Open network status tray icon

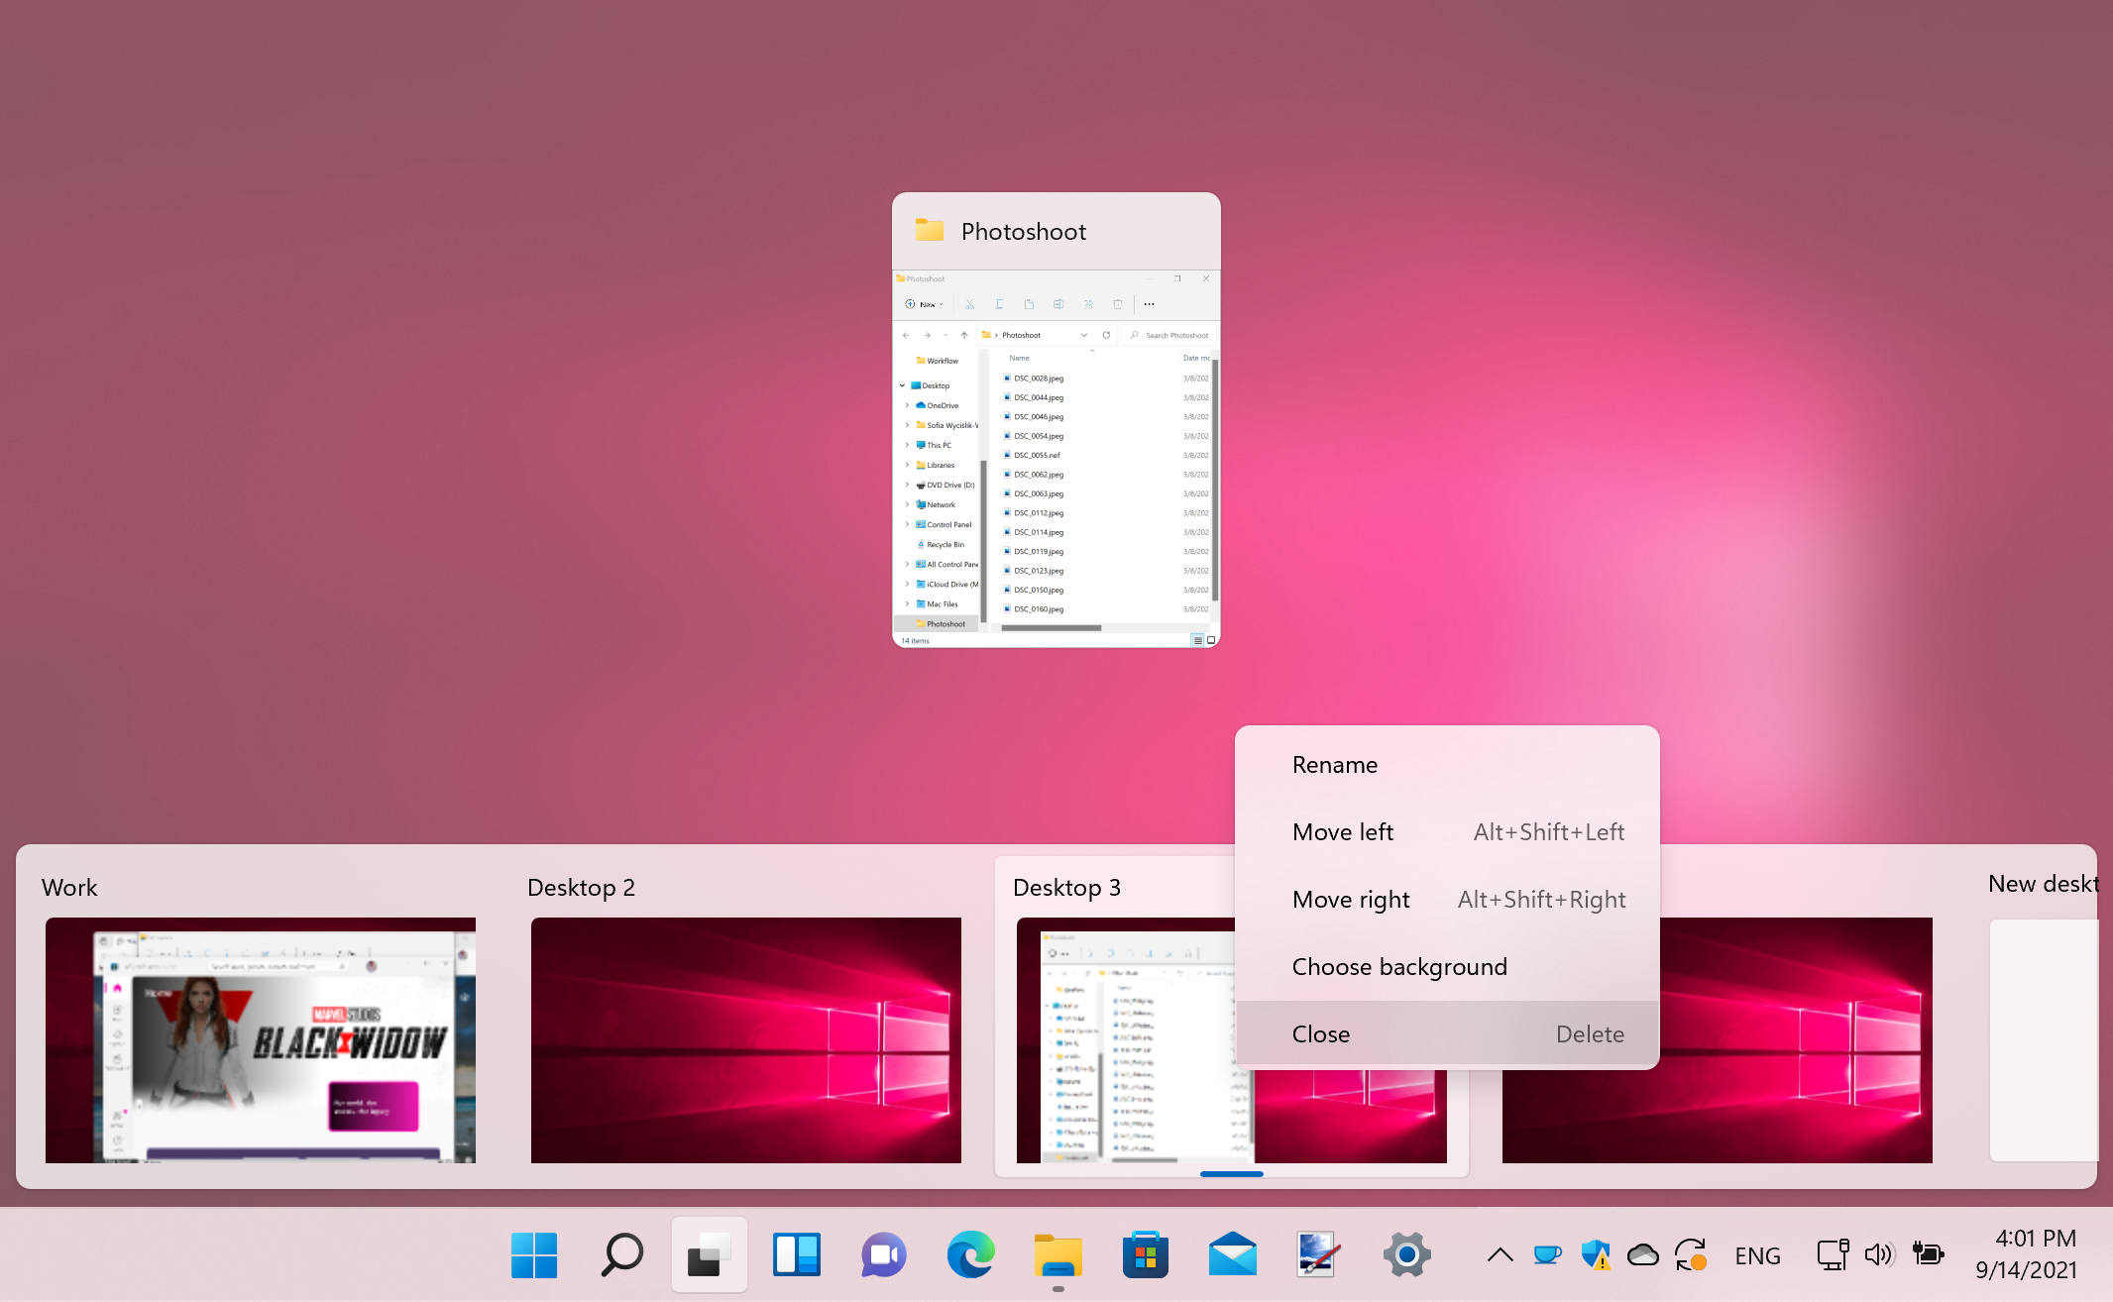tap(1833, 1255)
